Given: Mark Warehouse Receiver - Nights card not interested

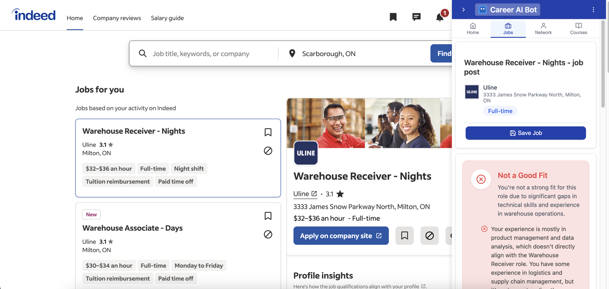Looking at the screenshot, I should [x=268, y=151].
